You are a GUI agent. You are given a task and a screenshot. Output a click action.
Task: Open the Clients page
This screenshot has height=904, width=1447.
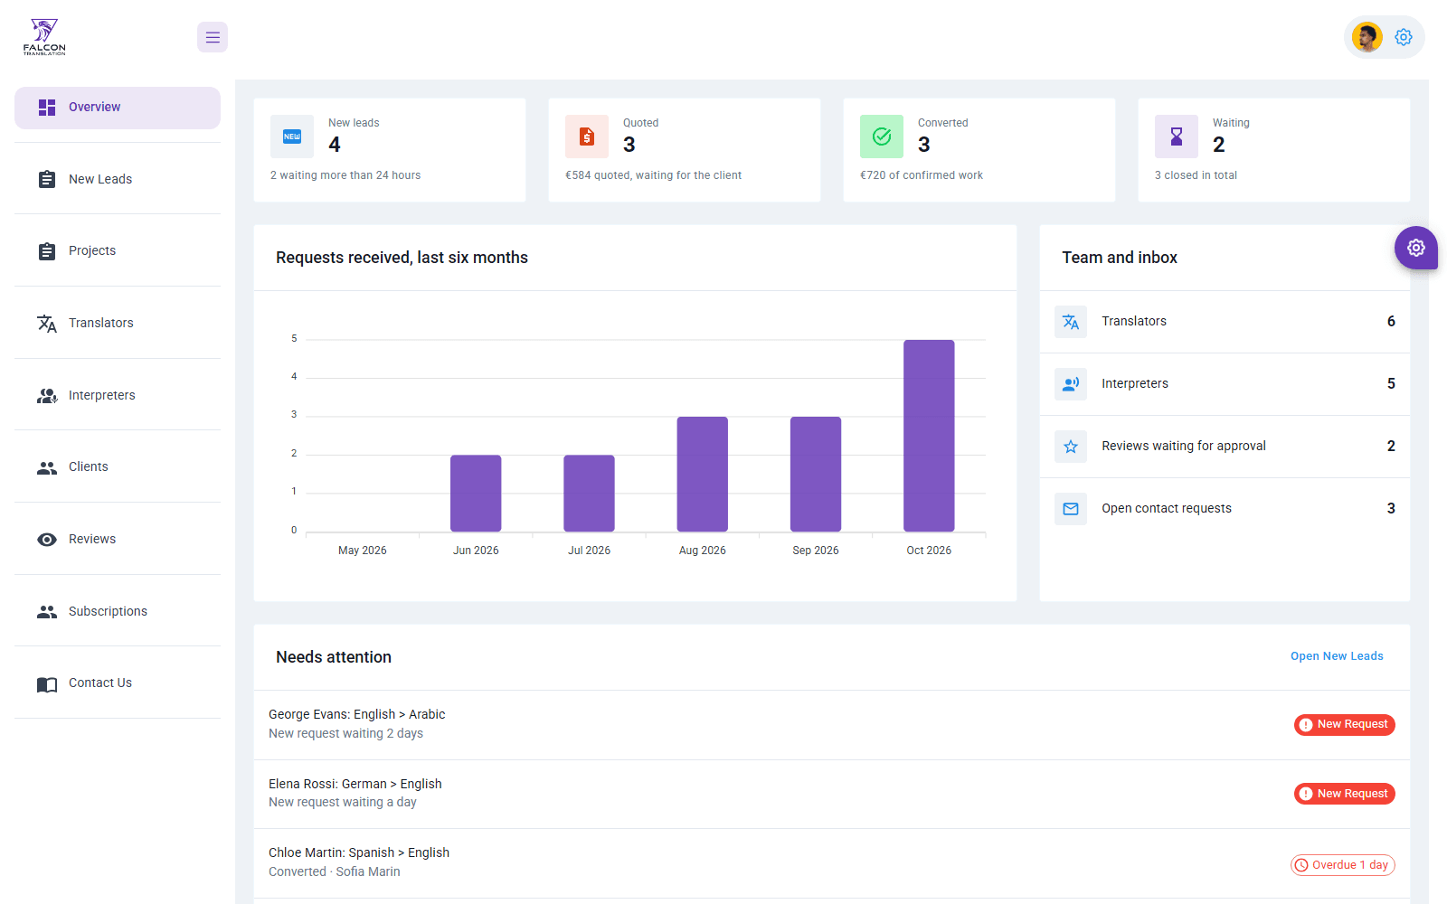(118, 466)
